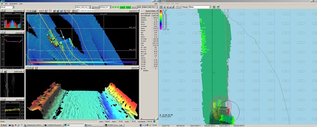This screenshot has width=317, height=127.
Task: Toggle the red grid icon in geographical toolbar
Action: tap(51, 11)
